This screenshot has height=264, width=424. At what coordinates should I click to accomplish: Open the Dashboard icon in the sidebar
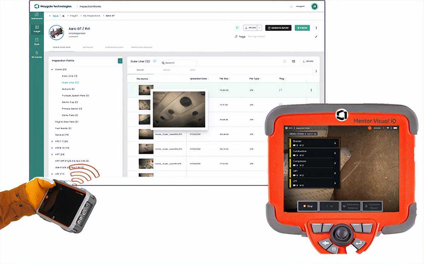pos(37,15)
